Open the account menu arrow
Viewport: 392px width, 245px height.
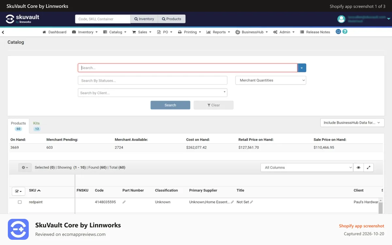point(388,19)
